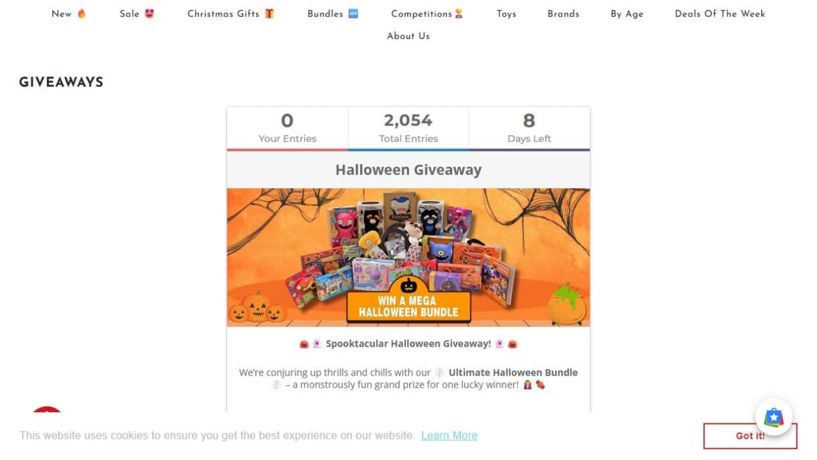Follow the Learn More cookie link
The height and width of the screenshot is (460, 817).
click(449, 435)
